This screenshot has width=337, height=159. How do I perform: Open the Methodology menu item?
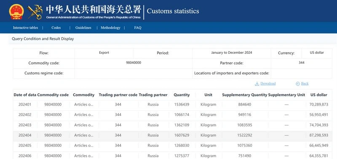click(x=110, y=28)
